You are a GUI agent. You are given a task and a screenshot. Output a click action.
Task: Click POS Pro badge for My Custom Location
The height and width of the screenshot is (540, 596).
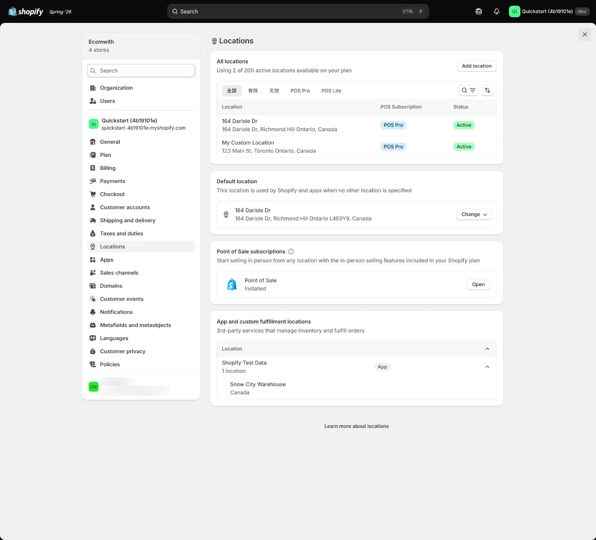393,147
